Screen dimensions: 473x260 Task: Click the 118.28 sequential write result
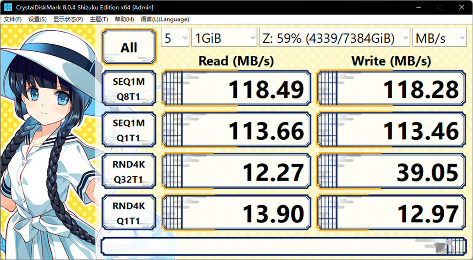coord(391,88)
